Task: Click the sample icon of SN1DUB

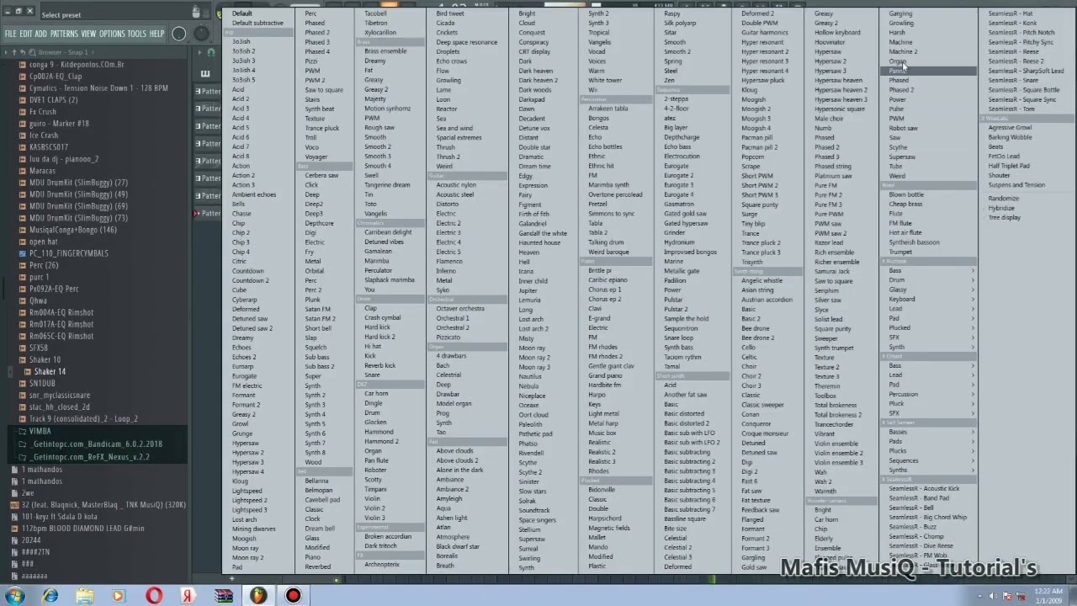Action: click(x=24, y=383)
